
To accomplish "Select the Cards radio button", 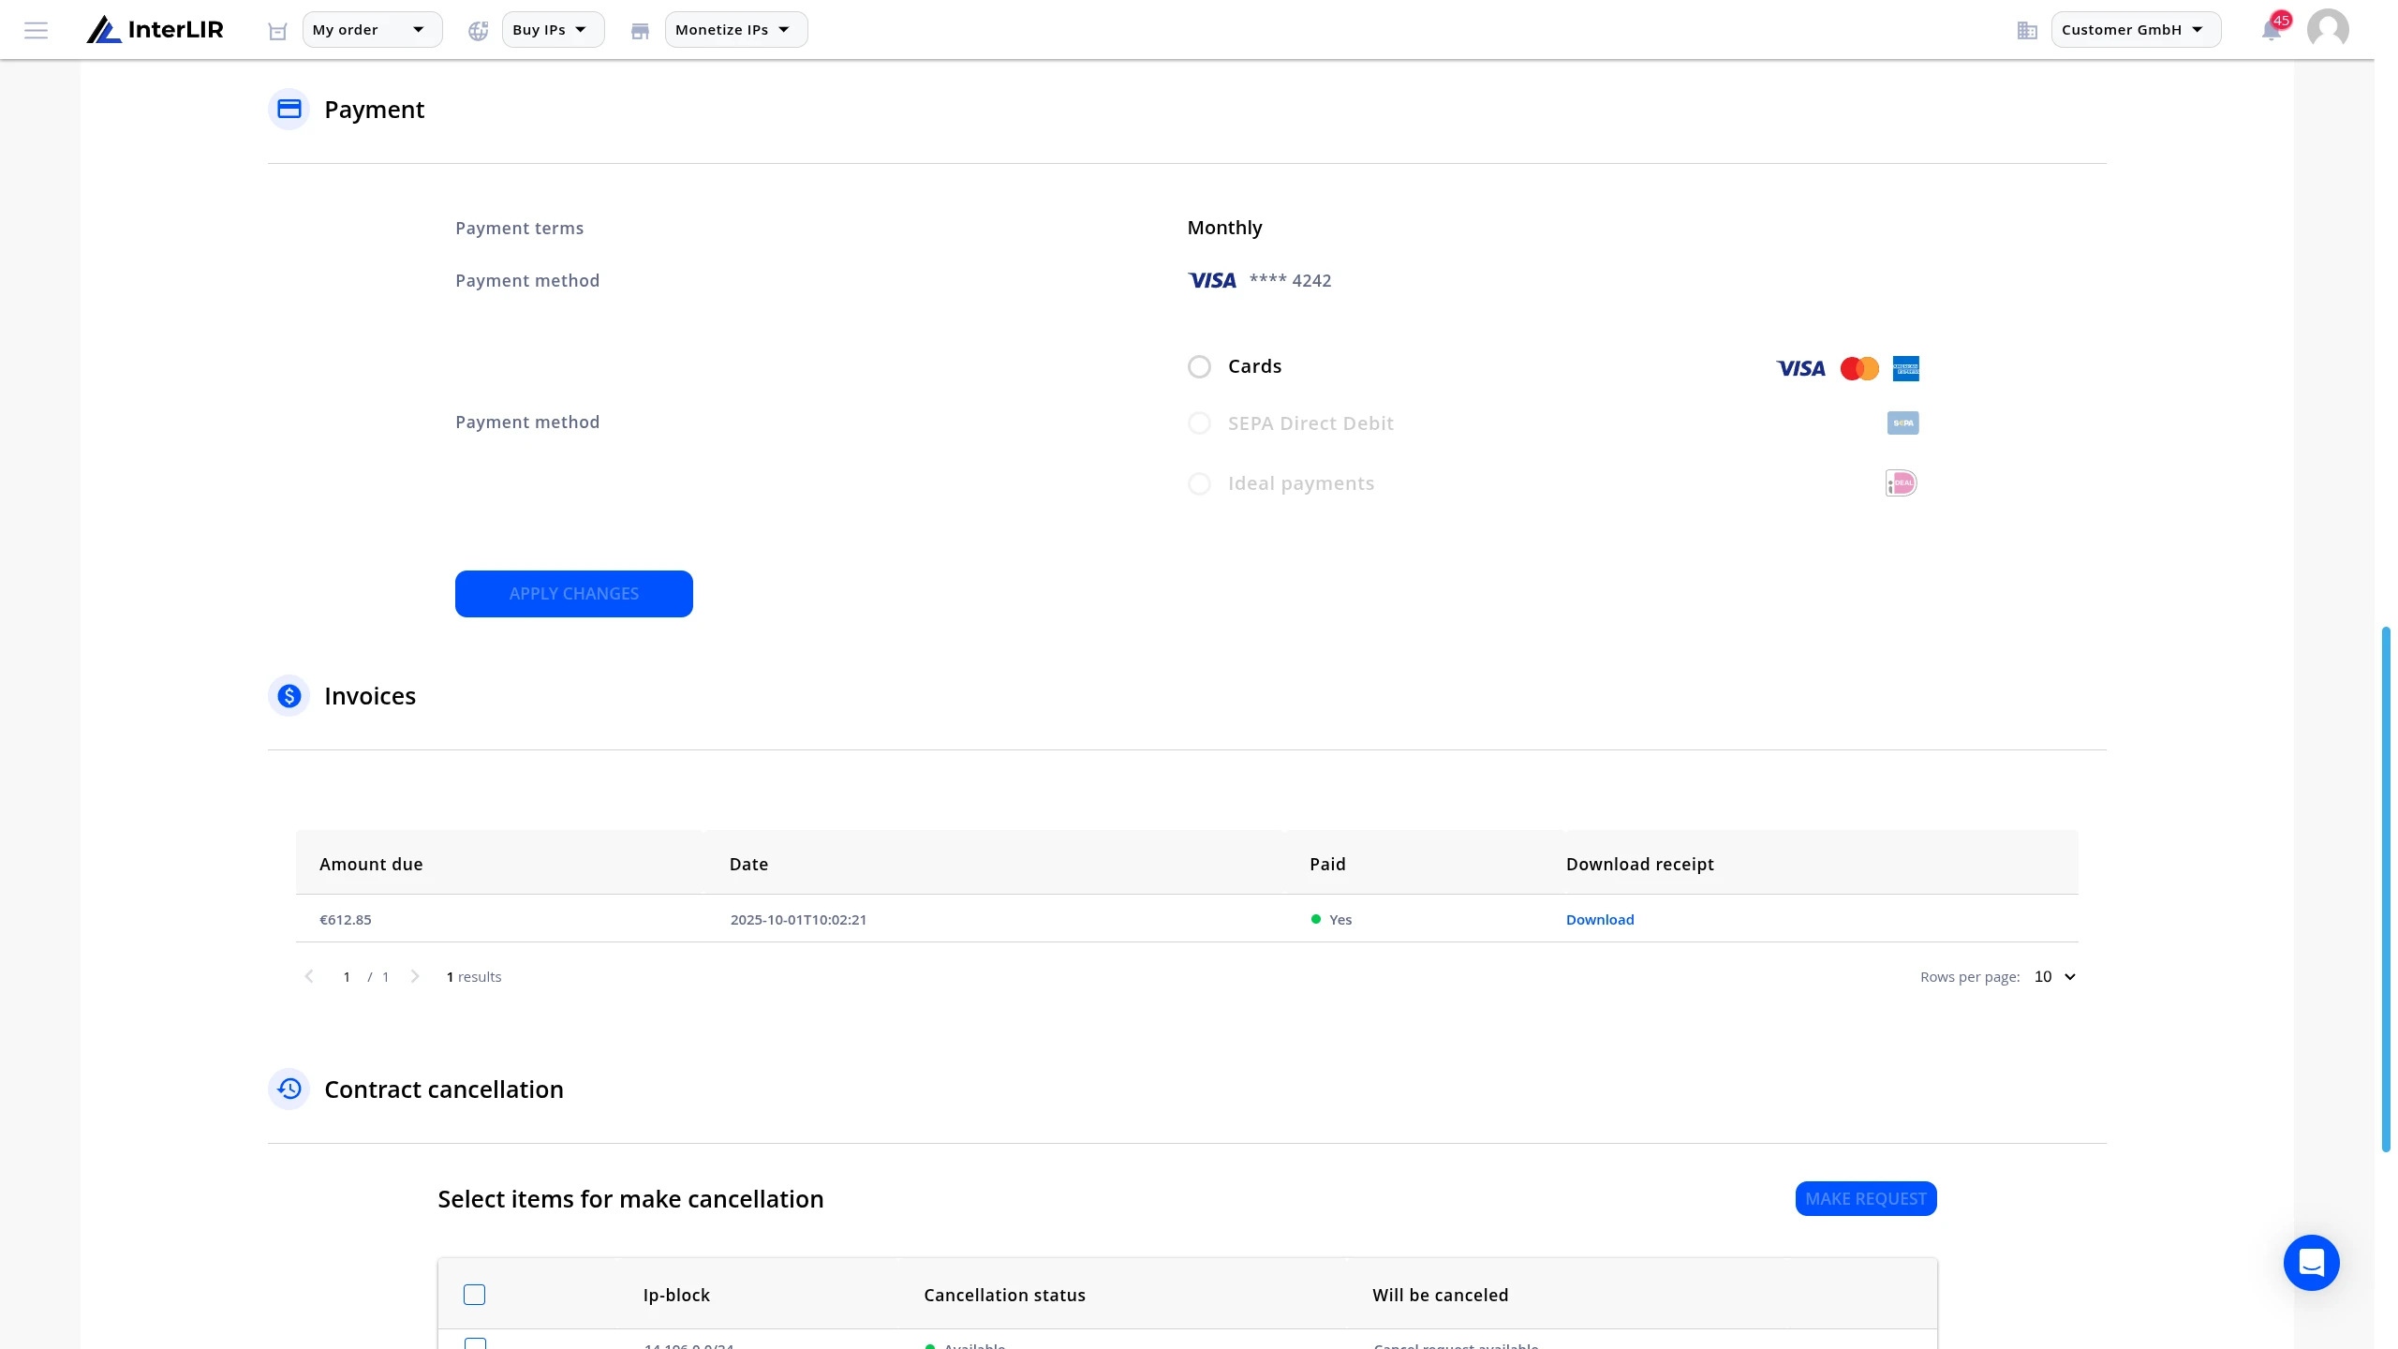I will 1199,367.
